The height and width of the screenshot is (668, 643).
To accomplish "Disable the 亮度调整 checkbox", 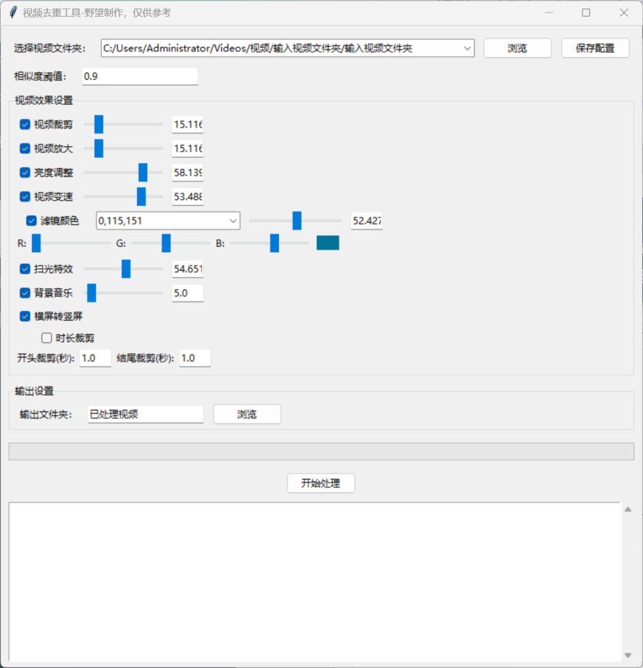I will (x=25, y=173).
